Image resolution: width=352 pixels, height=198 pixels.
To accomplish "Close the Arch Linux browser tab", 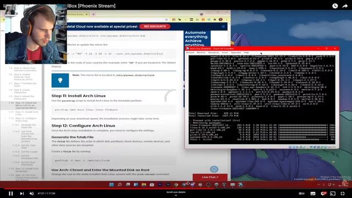I will (86, 14).
